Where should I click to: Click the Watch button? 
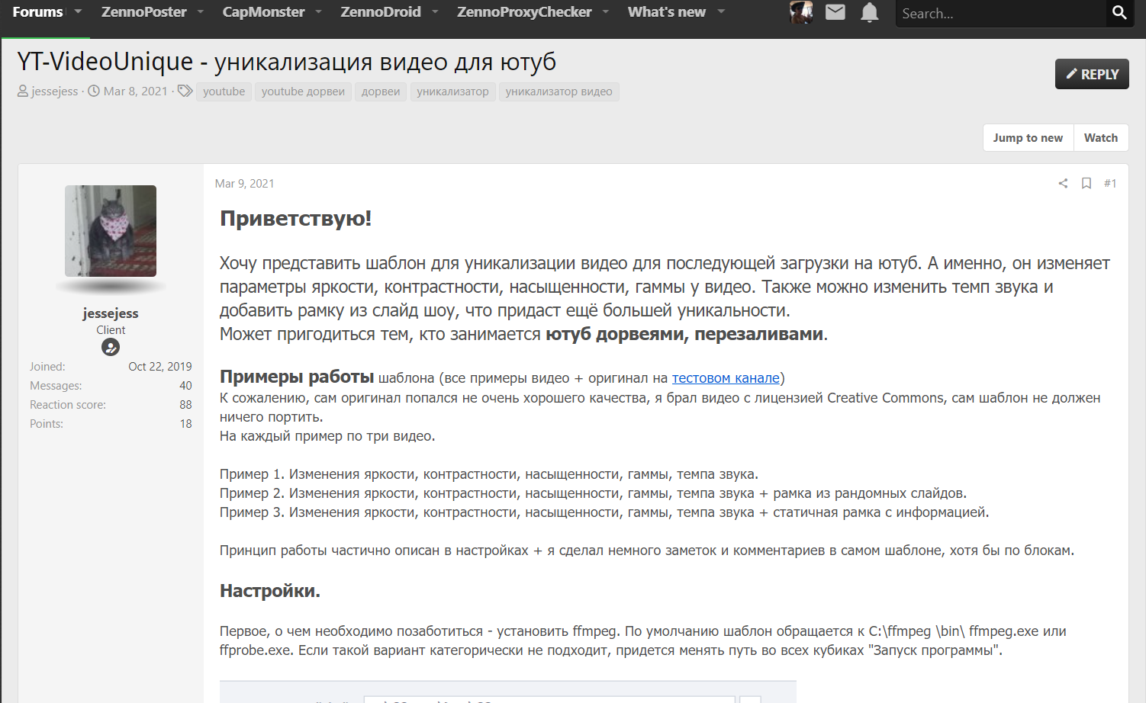(1101, 138)
